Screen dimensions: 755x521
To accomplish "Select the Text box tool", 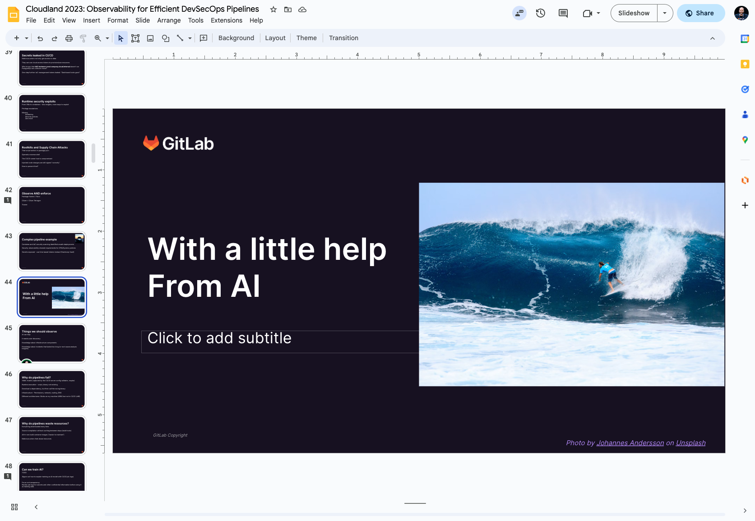I will [x=135, y=38].
